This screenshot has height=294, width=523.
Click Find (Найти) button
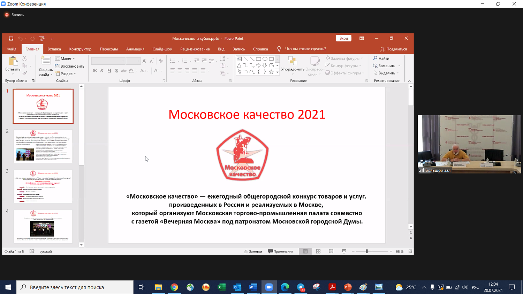click(x=381, y=58)
